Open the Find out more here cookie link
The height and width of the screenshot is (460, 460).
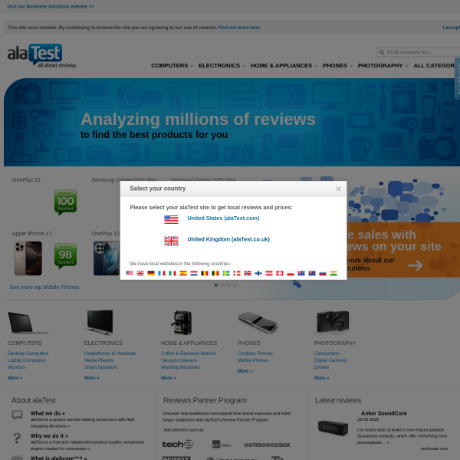(x=239, y=28)
